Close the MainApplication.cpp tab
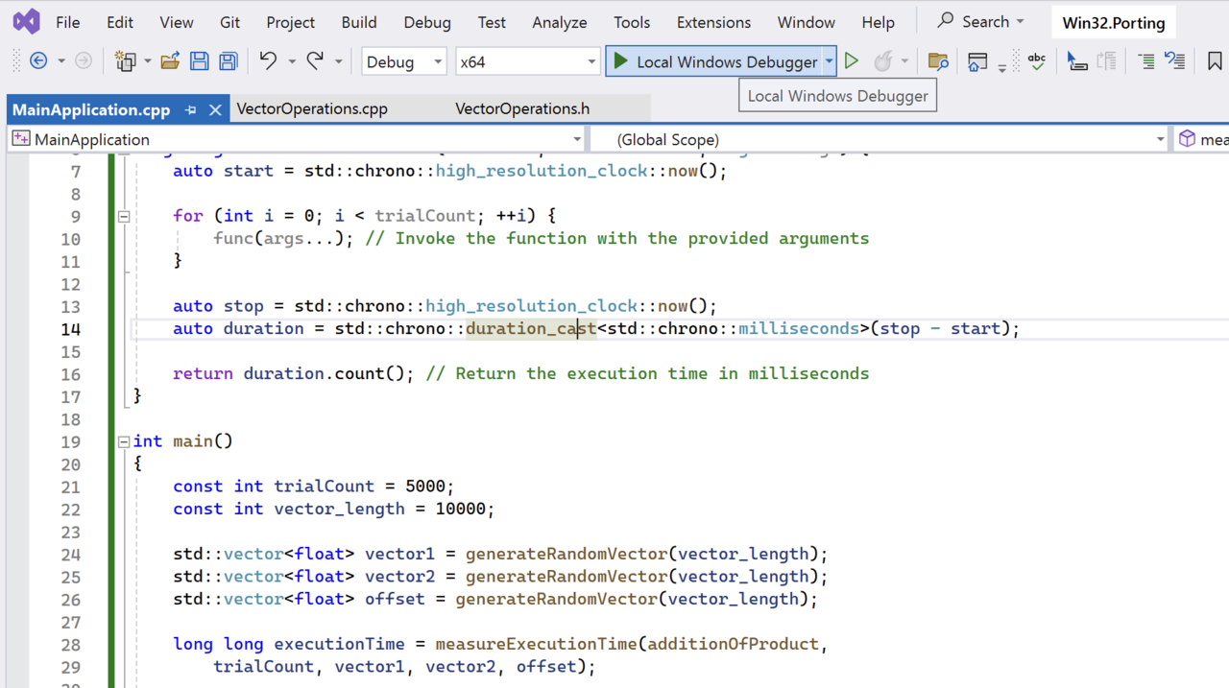This screenshot has width=1229, height=688. (x=215, y=110)
